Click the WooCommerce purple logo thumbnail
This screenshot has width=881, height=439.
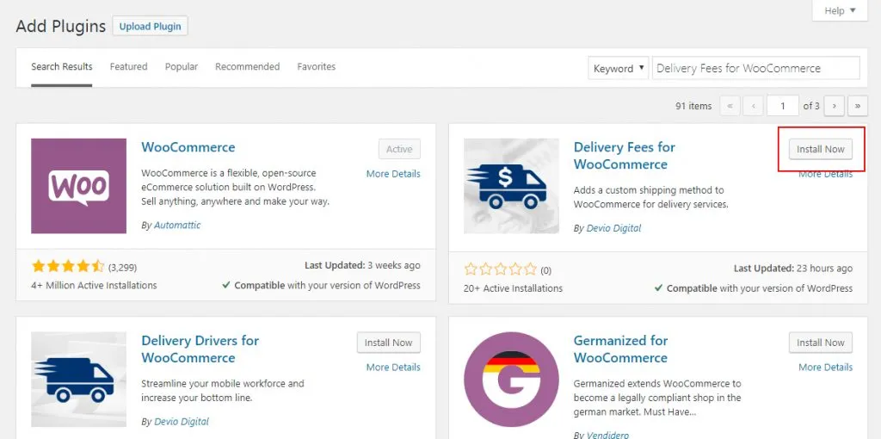(x=78, y=186)
